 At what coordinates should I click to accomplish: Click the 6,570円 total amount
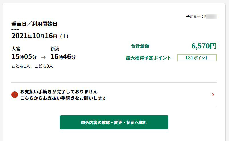[204, 46]
